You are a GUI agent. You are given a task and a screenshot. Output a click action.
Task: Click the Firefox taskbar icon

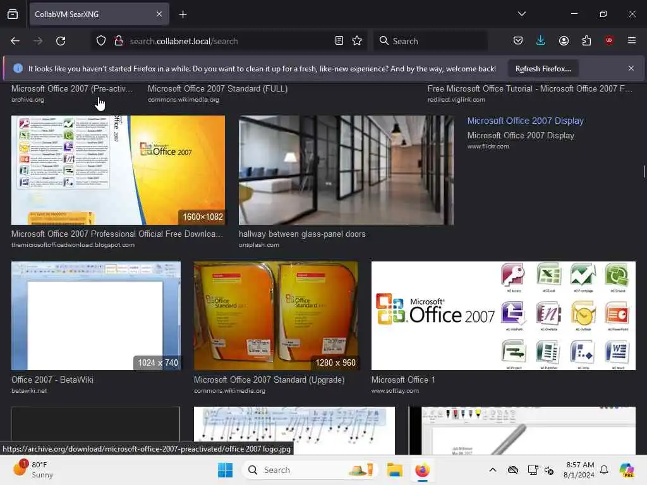point(422,470)
